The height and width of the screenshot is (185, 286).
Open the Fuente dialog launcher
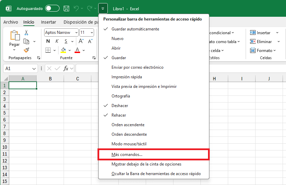pos(94,58)
